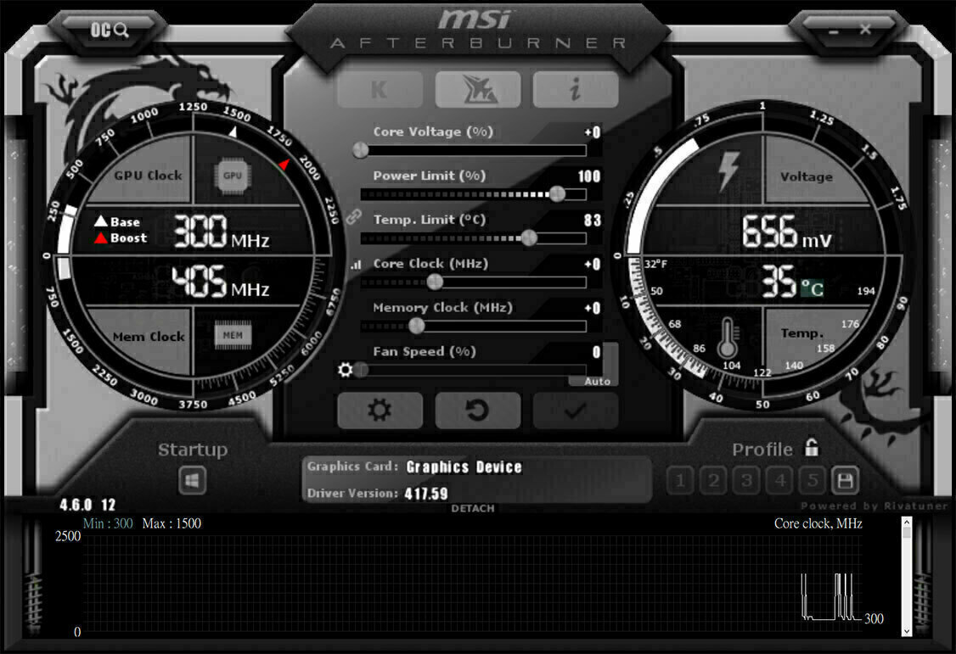Toggle the fan speed Auto button
956x654 pixels.
598,381
